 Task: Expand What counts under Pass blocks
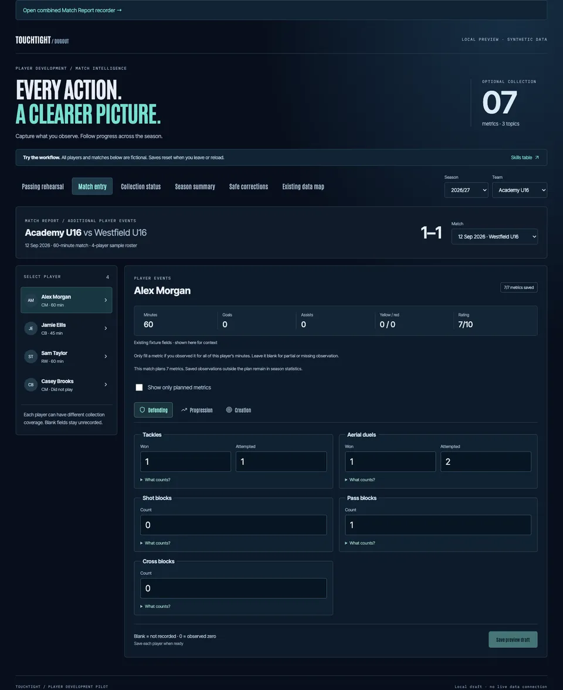pos(360,543)
